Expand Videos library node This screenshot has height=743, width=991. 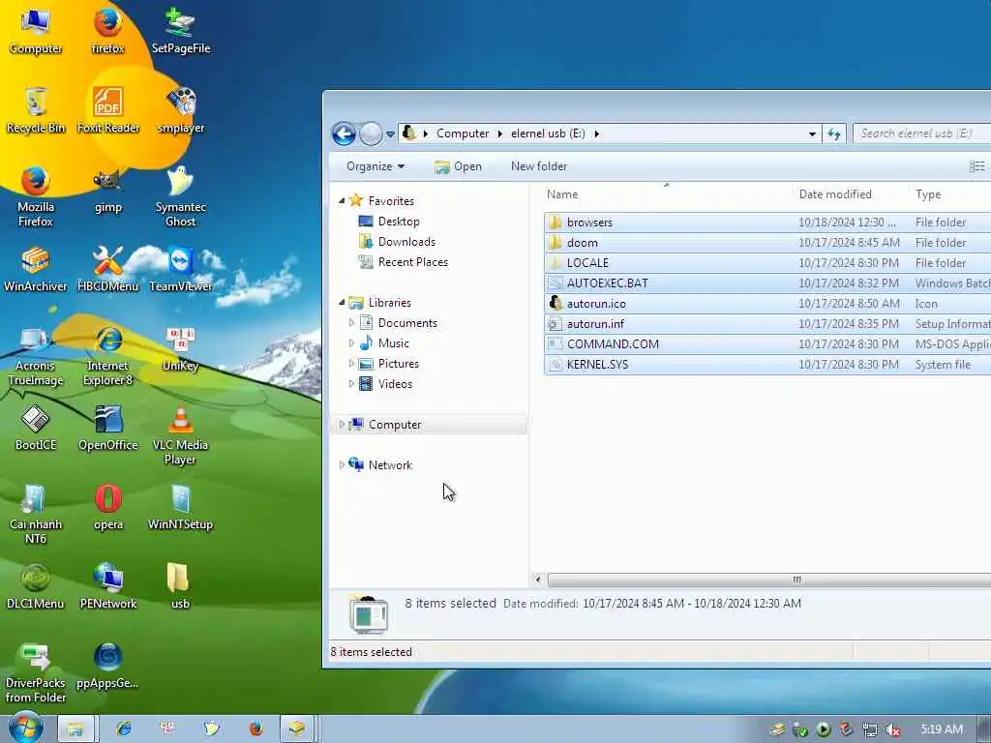[351, 383]
